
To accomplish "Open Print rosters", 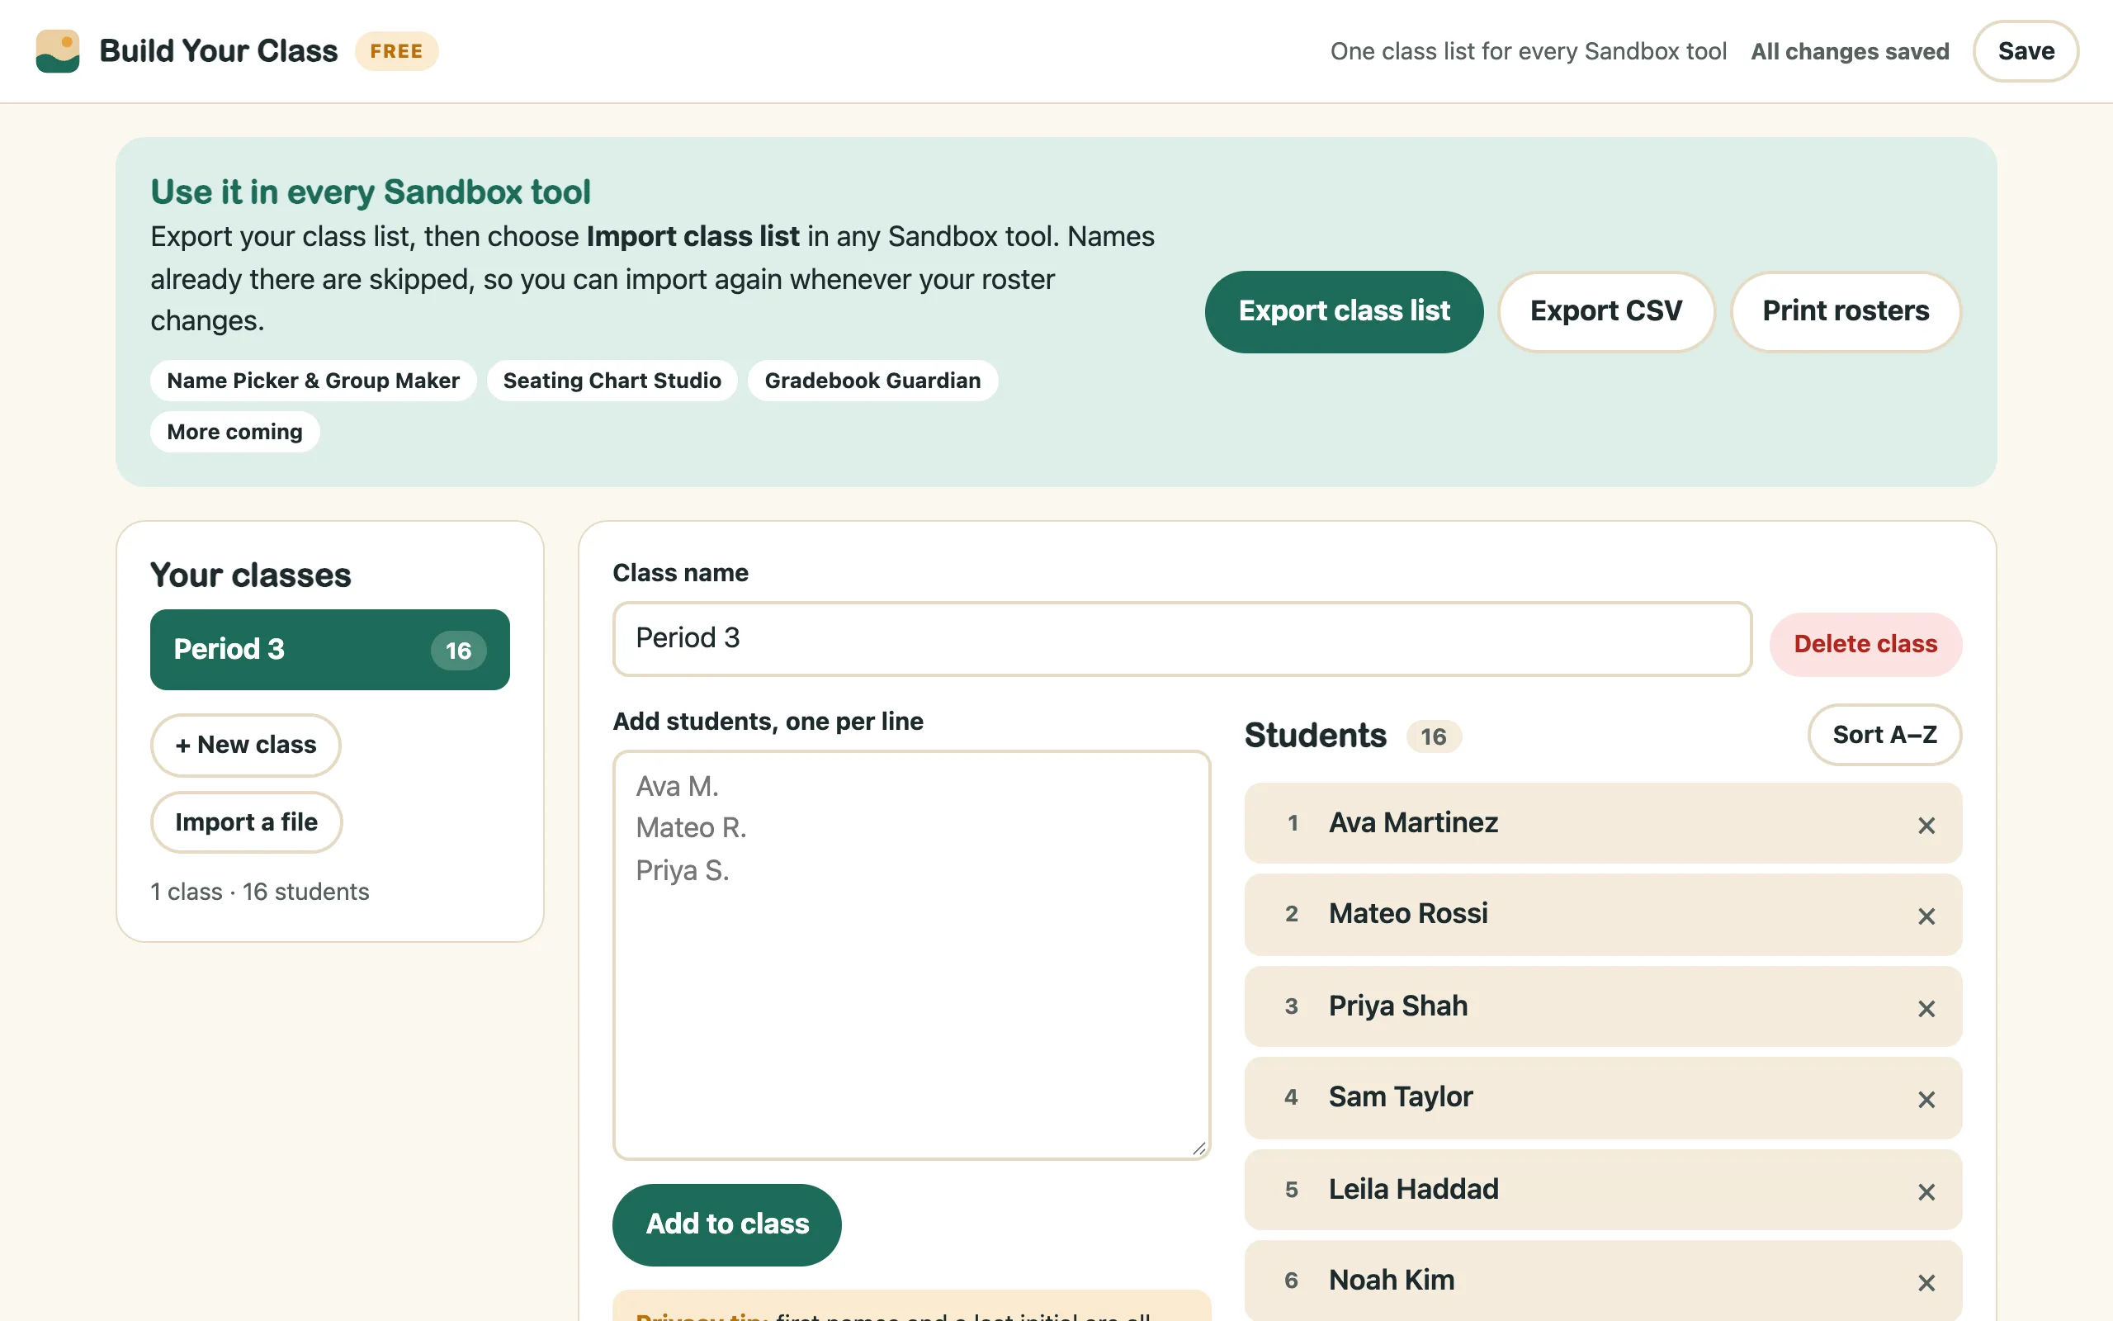I will 1846,311.
